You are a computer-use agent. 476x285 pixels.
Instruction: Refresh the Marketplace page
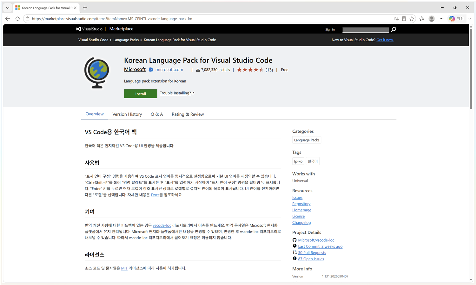[17, 19]
